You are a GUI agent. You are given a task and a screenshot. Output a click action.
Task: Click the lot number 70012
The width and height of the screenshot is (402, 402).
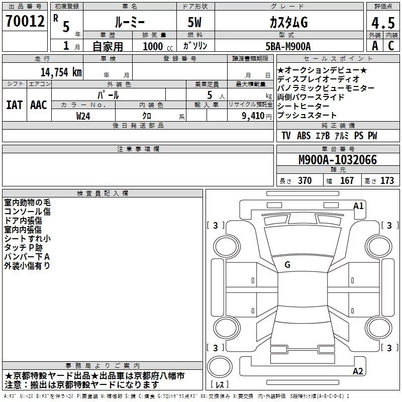click(x=25, y=21)
